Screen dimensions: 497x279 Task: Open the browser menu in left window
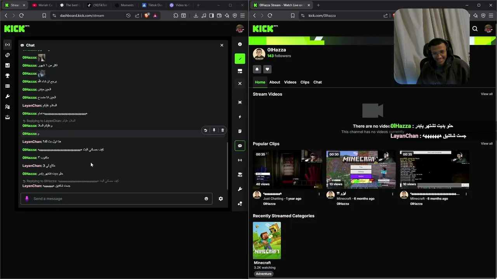242,15
